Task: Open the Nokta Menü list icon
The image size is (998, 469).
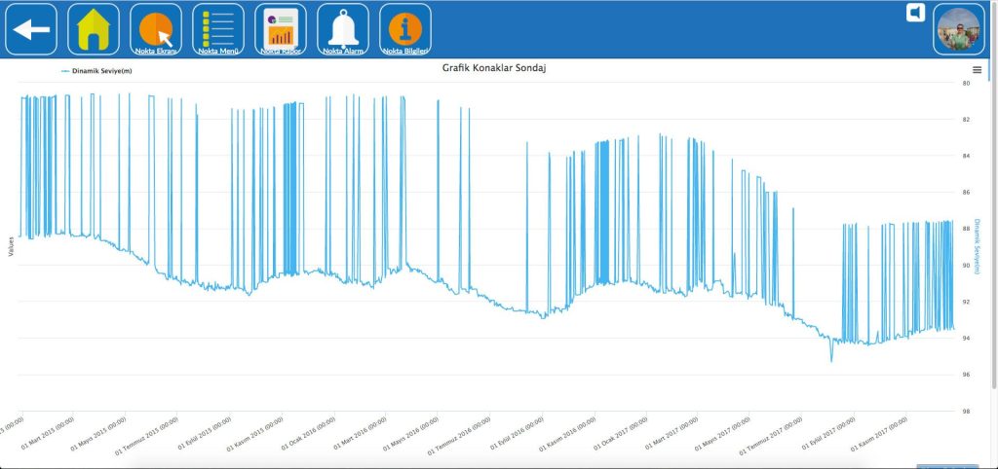Action: point(217,29)
